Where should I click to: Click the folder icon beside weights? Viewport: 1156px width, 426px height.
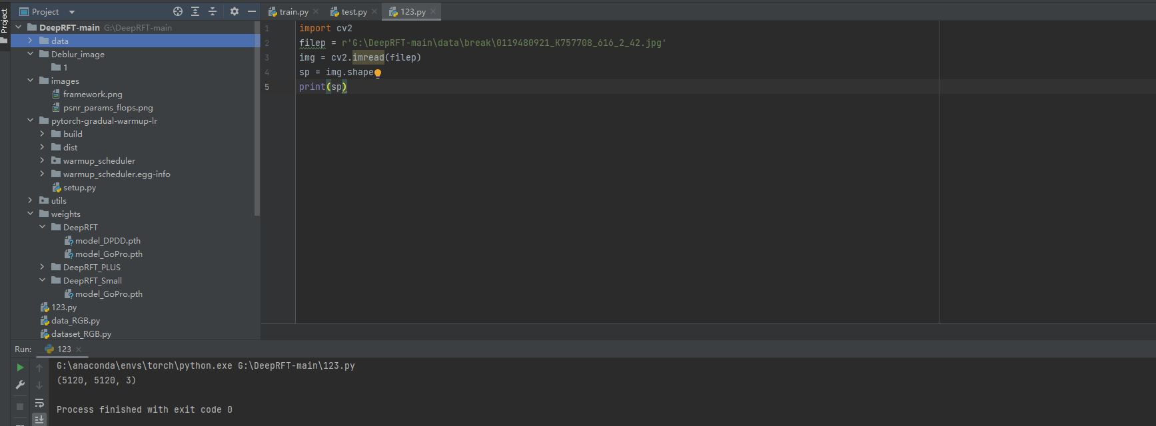[44, 214]
